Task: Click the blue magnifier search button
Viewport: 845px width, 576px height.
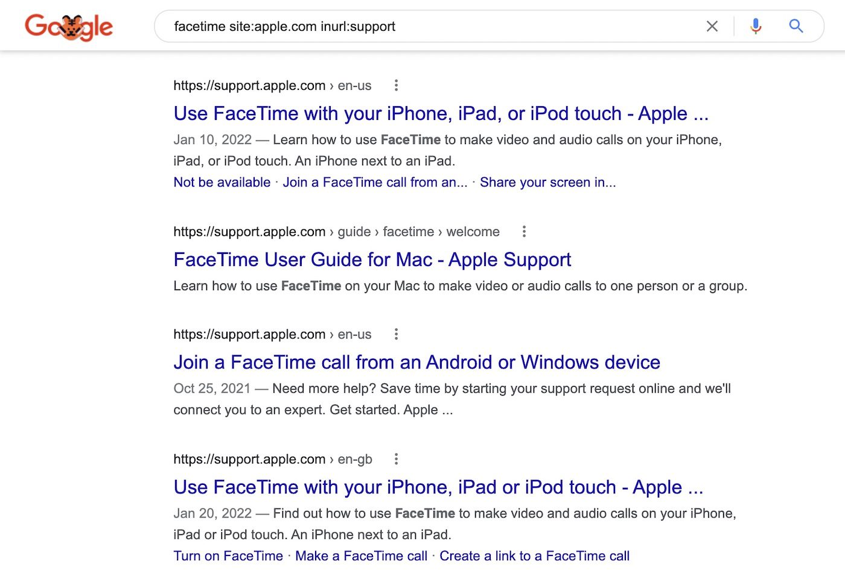Action: click(796, 27)
